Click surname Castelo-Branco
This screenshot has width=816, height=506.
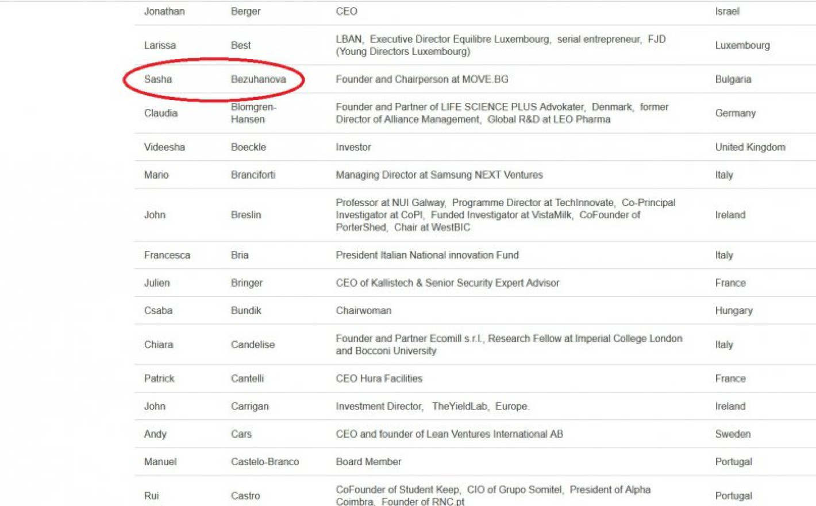click(264, 462)
